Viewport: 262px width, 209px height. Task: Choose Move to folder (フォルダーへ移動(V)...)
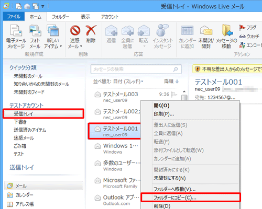point(190,189)
